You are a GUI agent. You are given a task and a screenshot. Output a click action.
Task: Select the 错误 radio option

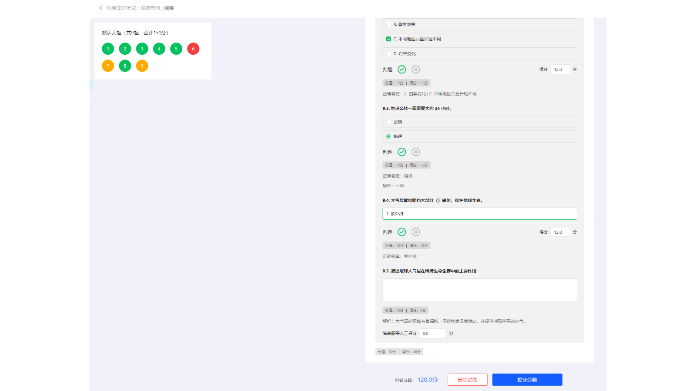point(388,136)
